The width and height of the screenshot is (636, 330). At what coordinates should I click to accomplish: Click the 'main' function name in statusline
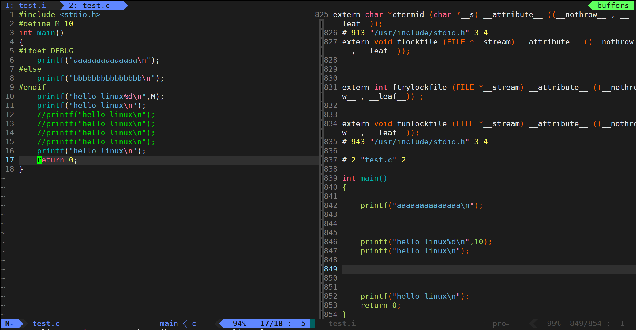coord(169,324)
